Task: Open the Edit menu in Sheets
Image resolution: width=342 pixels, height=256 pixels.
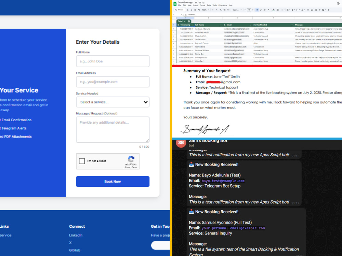Action: [184, 5]
